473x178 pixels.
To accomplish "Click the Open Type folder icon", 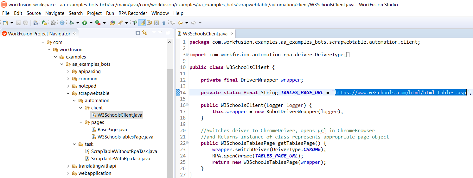I will tap(112, 23).
